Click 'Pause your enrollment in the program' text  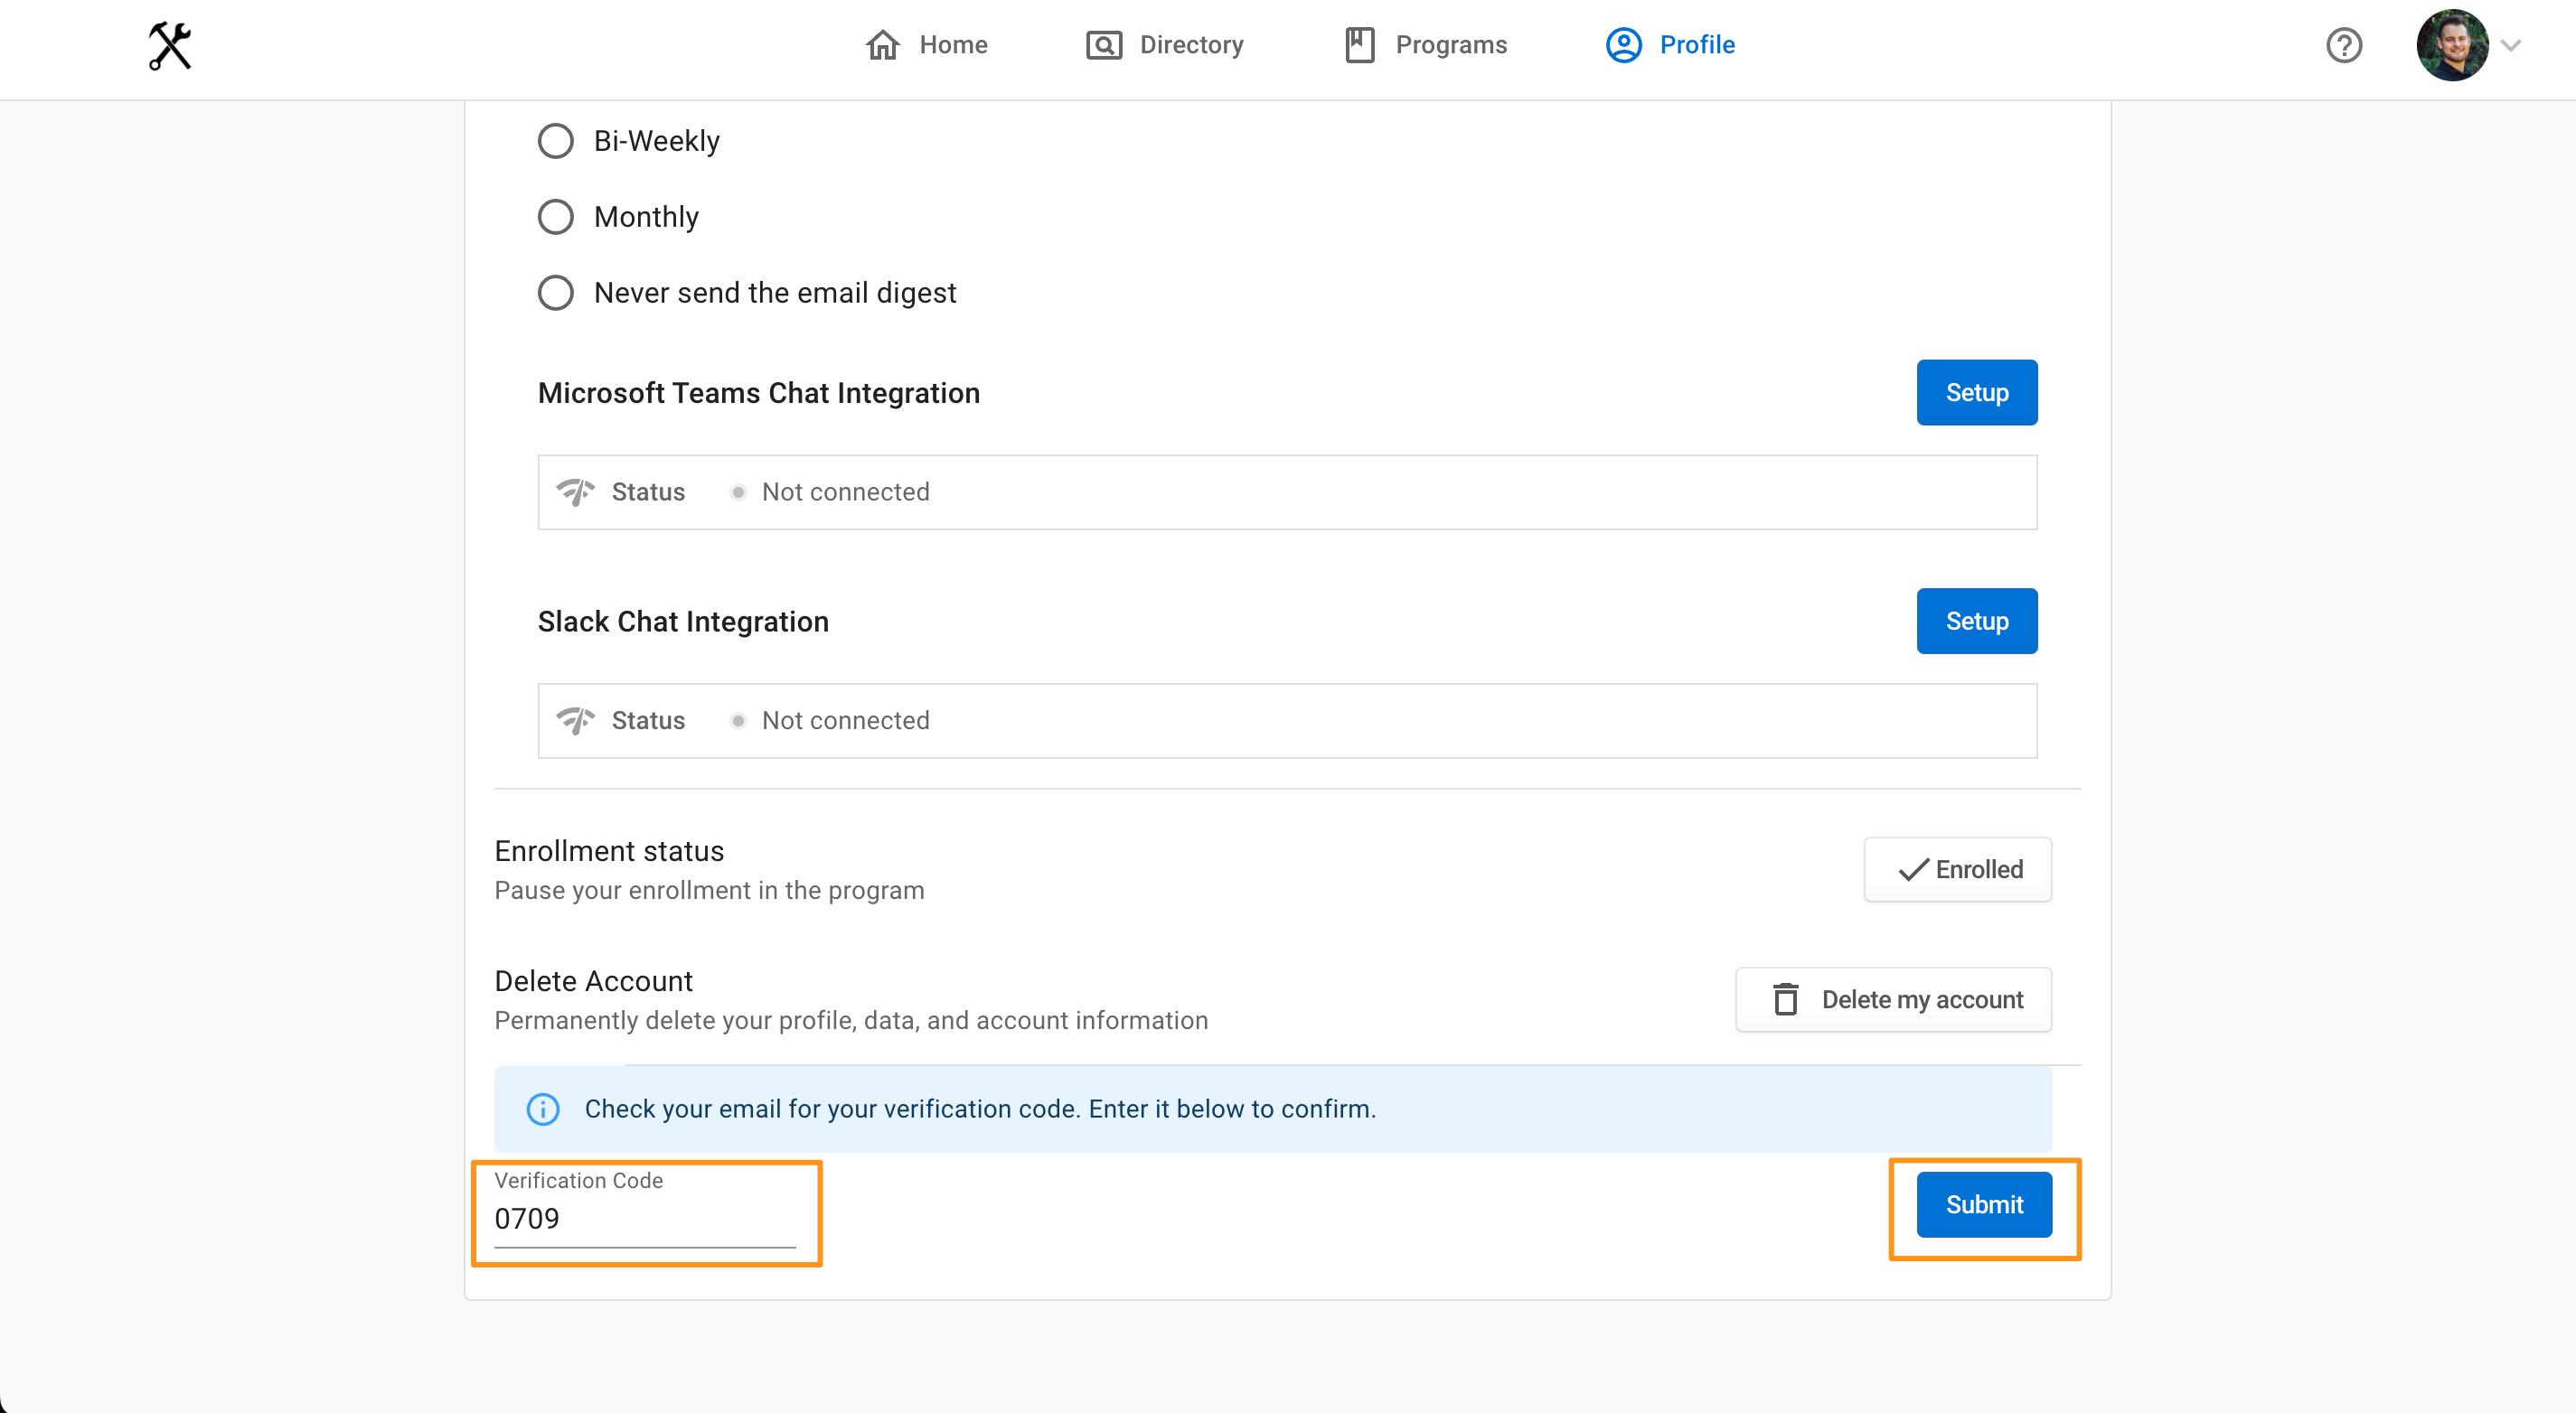point(709,891)
